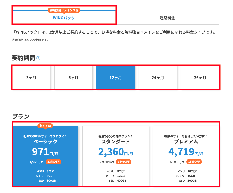This screenshot has width=233, height=193.
Task: Click the SSD 300GB spec line
Action: [x=47, y=181]
